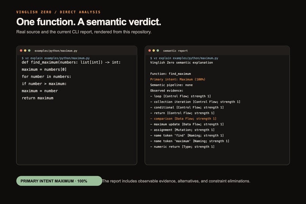Click the 'Semantic pipeline: none' line

171,85
